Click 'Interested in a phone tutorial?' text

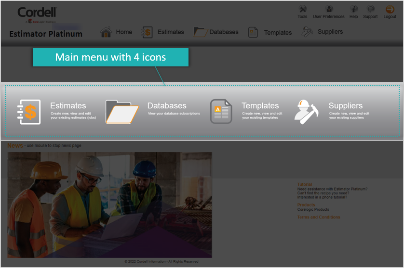coord(322,197)
